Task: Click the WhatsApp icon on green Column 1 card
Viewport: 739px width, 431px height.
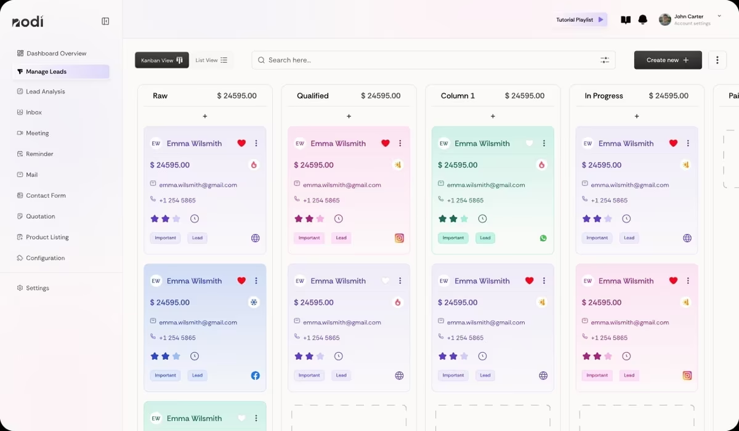Action: [x=543, y=238]
